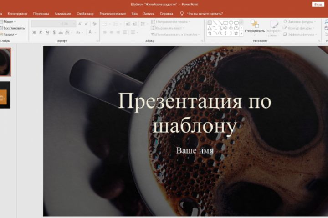Toggle text shadow (S)
328x218 pixels.
point(54,32)
